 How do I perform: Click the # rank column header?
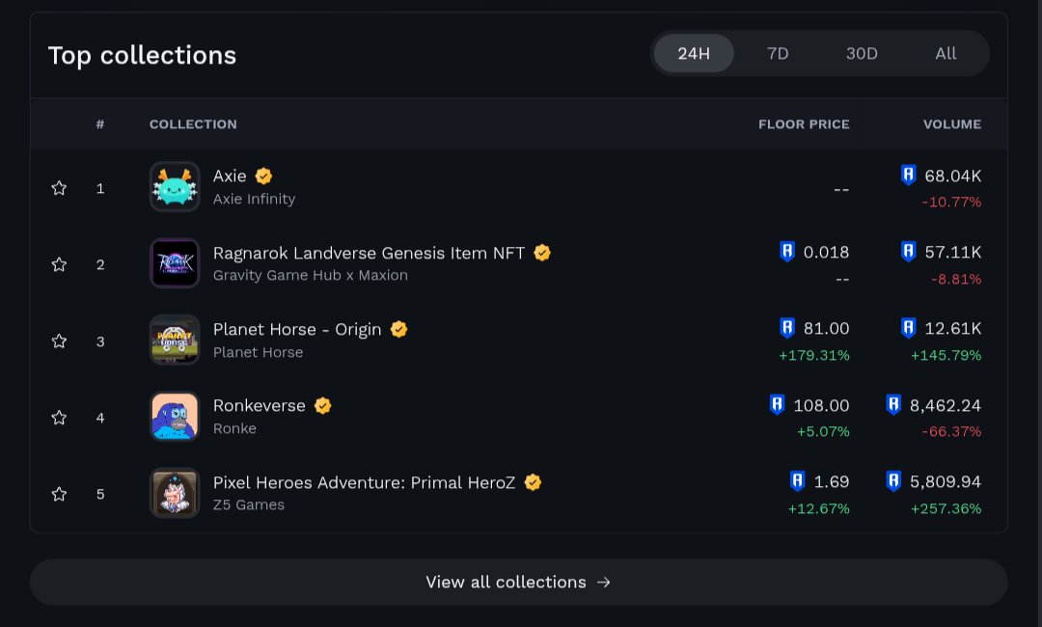[100, 124]
